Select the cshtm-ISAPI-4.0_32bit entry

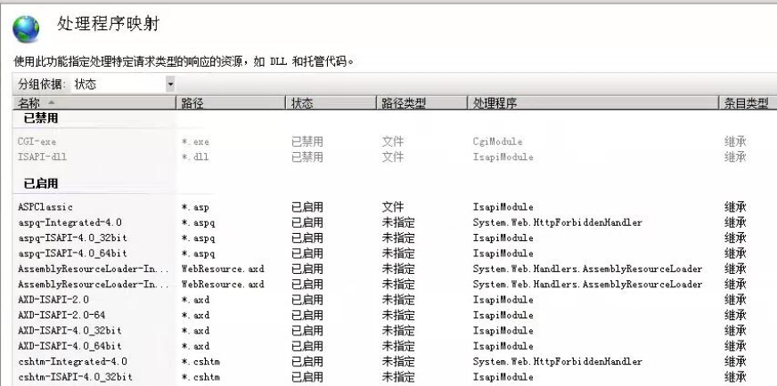coord(75,377)
